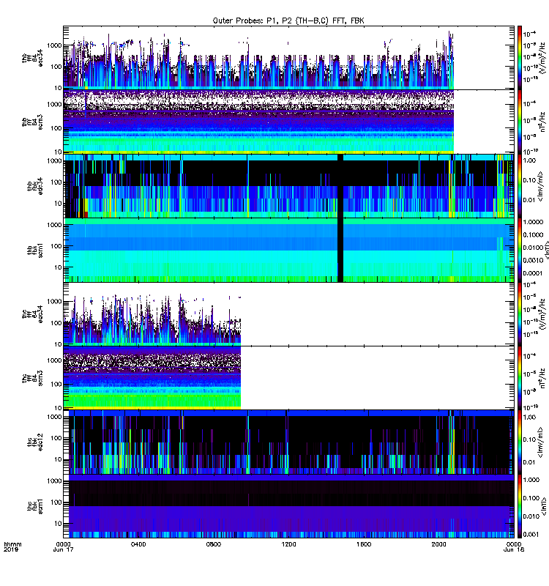Click the color bar of thc scm3 panel

pos(520,378)
